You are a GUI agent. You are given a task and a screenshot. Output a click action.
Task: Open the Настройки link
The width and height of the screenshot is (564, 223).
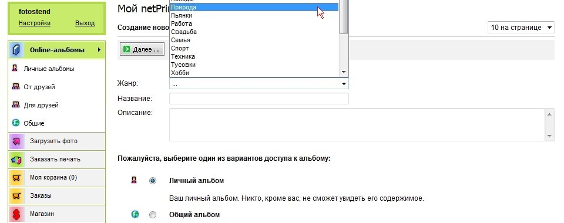(35, 23)
